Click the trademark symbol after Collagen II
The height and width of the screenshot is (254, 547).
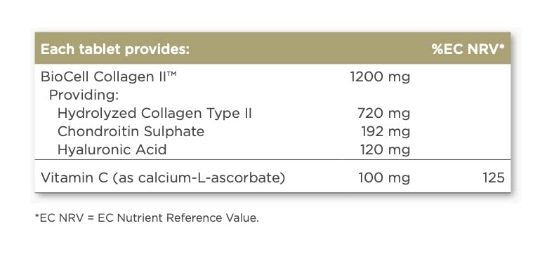click(x=170, y=74)
